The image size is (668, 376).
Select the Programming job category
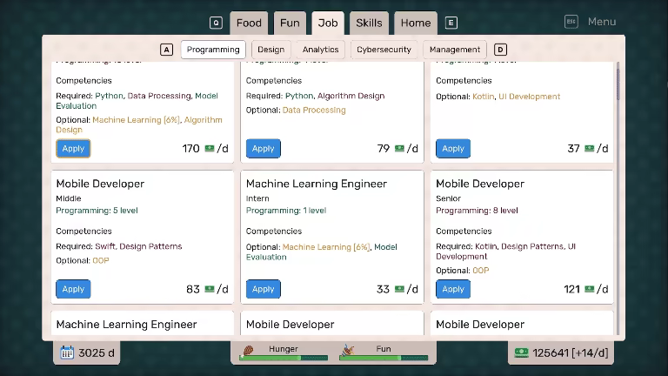pos(213,50)
